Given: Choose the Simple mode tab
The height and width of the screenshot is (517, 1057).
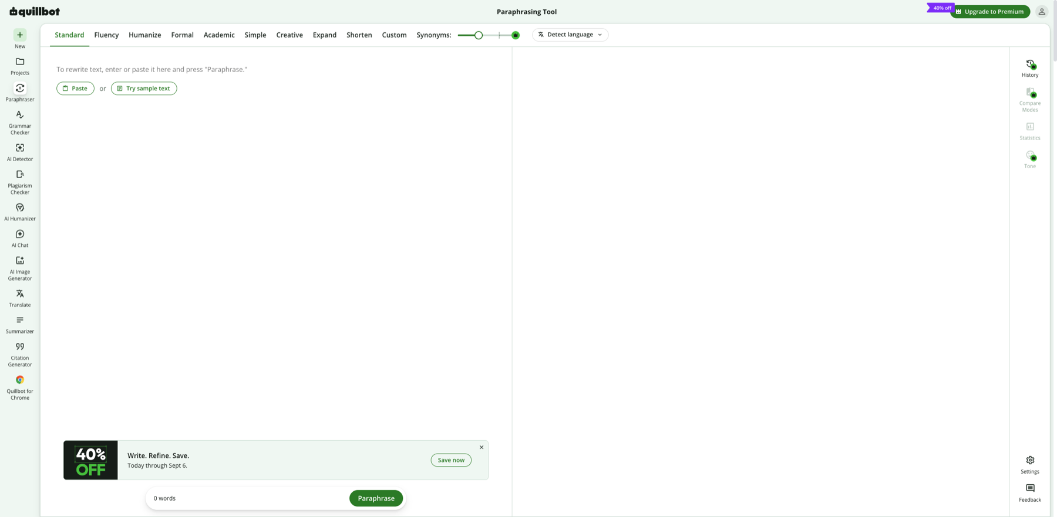Looking at the screenshot, I should click(x=255, y=35).
